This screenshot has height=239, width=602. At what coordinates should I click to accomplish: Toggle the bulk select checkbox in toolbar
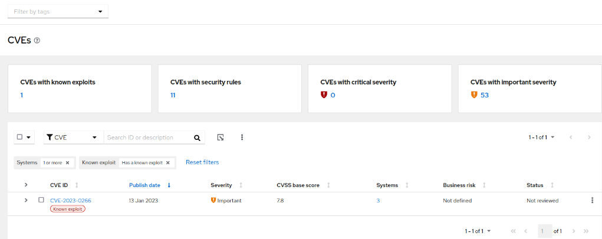[x=19, y=137]
